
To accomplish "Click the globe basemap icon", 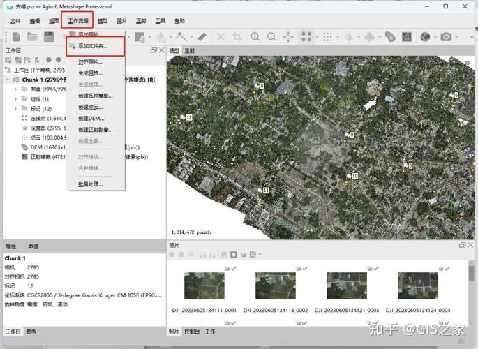I will (x=425, y=37).
